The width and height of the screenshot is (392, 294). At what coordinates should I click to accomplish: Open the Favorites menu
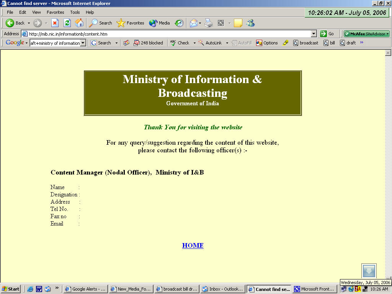coord(55,12)
